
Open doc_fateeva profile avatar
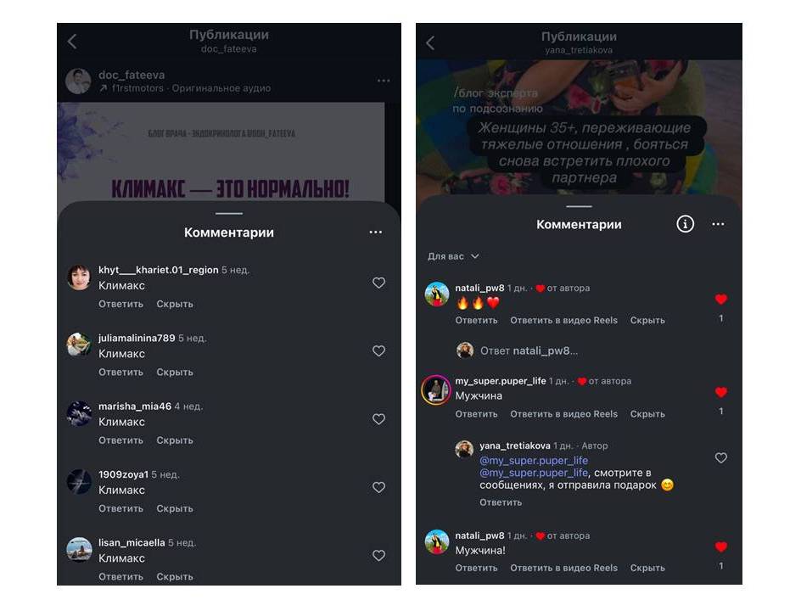pos(78,81)
